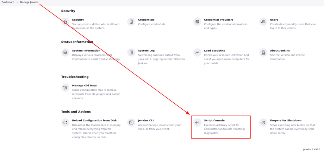The width and height of the screenshot is (324, 153).
Task: Open the System Log icon
Action: (x=131, y=52)
